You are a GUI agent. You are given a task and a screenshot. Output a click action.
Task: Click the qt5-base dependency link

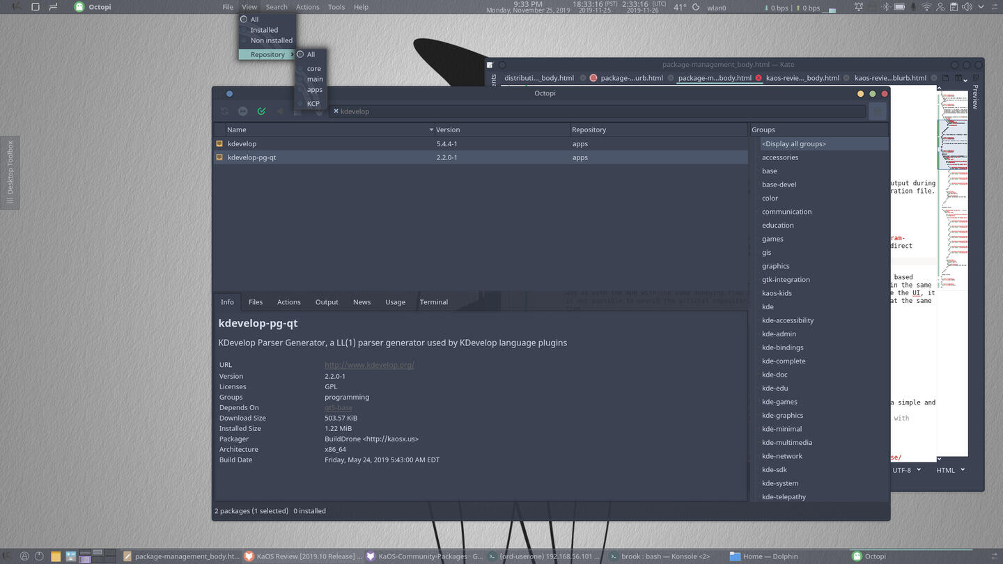pyautogui.click(x=339, y=407)
